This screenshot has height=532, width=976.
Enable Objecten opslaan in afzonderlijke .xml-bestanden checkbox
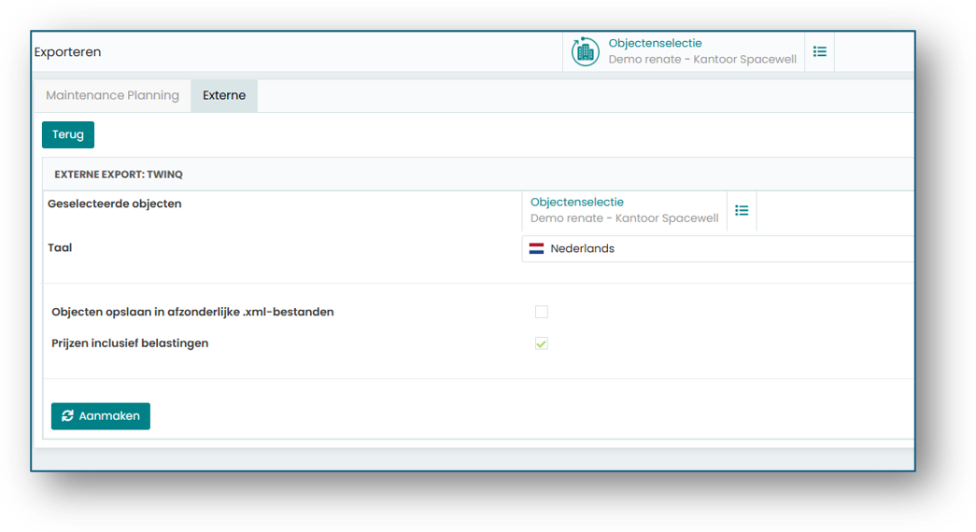tap(542, 312)
